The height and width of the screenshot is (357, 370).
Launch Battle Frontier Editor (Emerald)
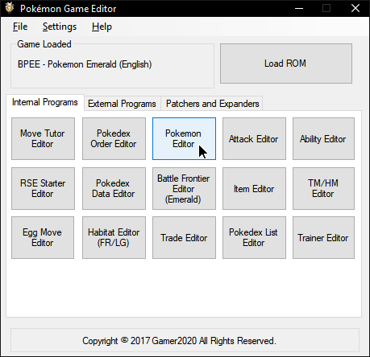click(x=184, y=188)
